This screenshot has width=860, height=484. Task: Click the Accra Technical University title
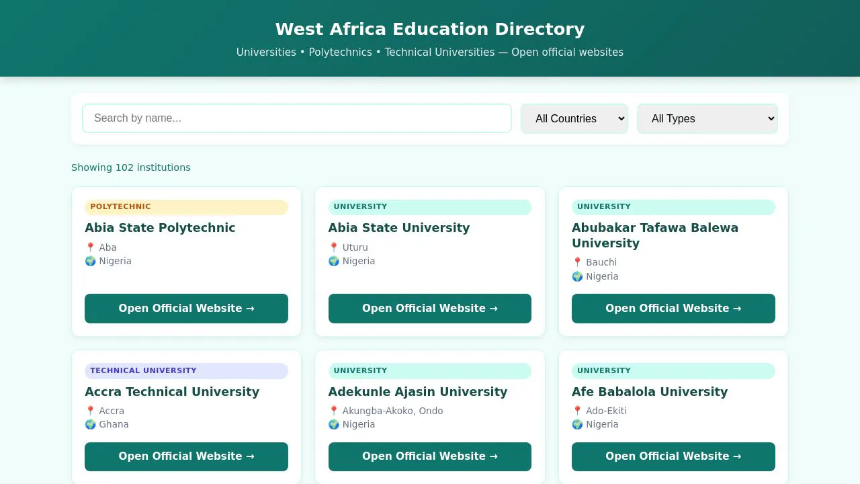[x=172, y=392]
